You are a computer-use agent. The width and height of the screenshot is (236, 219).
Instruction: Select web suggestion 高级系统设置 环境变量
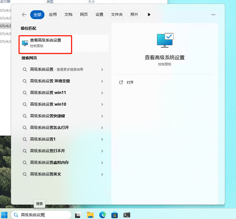[63, 81]
